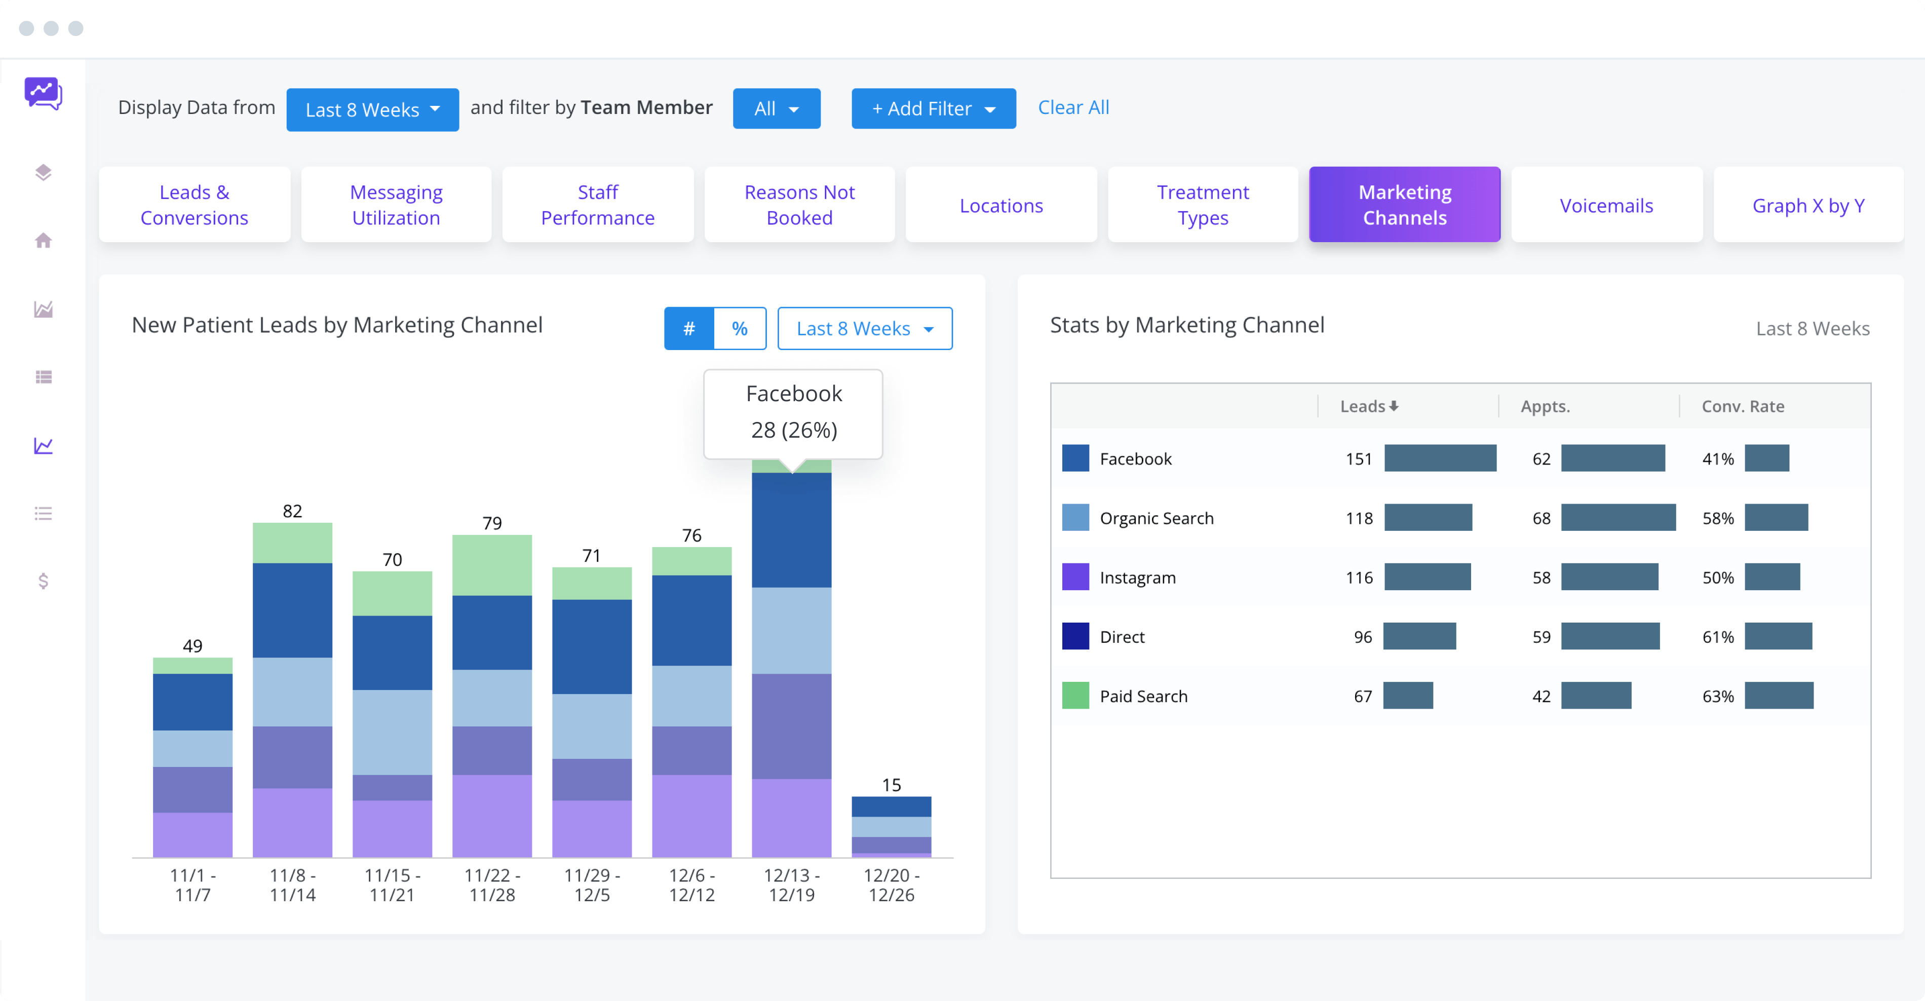Click the chat analytics logo icon
This screenshot has width=1925, height=1001.
pyautogui.click(x=44, y=93)
